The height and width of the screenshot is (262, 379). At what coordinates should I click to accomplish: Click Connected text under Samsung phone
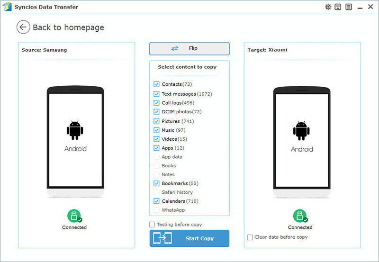(x=74, y=227)
